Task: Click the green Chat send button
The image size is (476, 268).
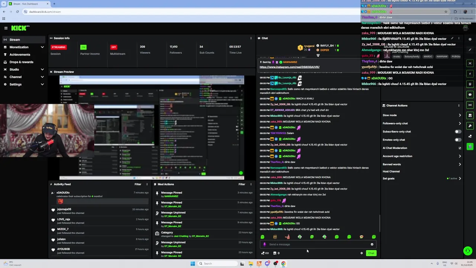Action: pos(371,253)
